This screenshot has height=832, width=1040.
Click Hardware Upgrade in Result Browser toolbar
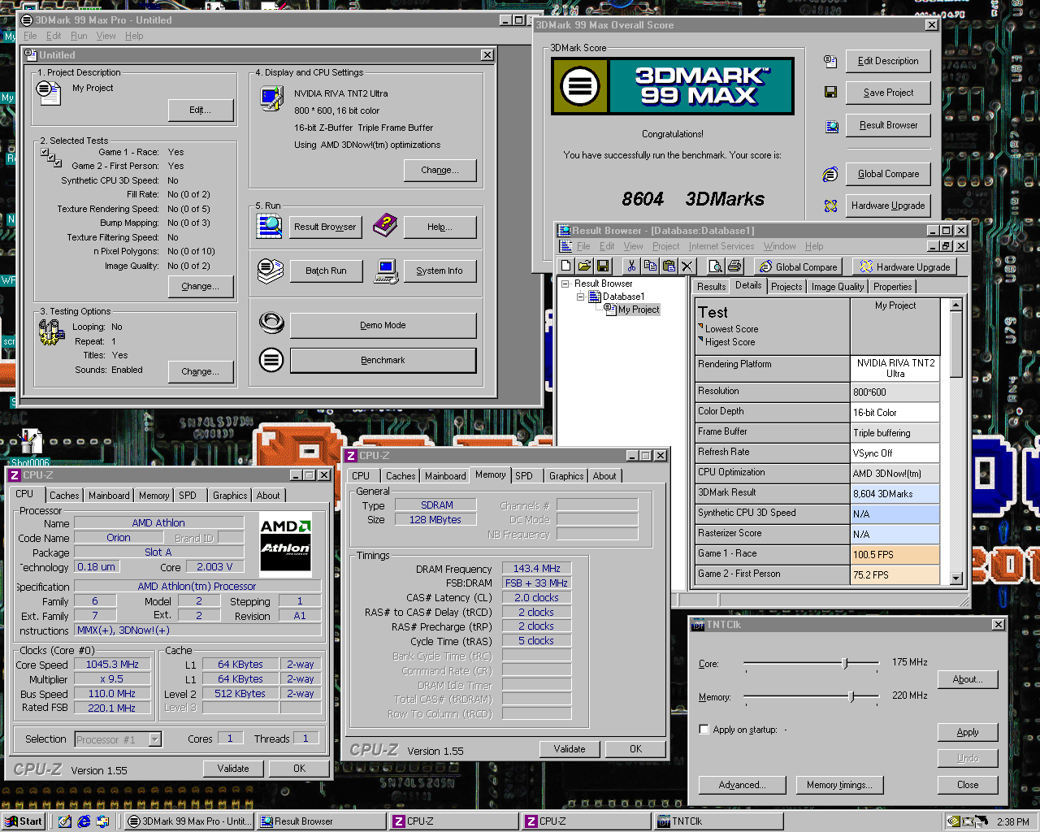(x=905, y=266)
